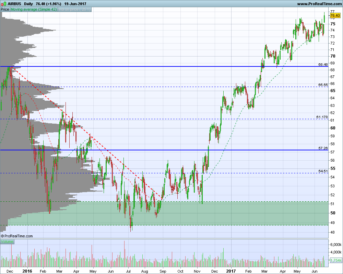This screenshot has width=343, height=274.
Task: Click the Daily timeframe label
Action: 28,4
